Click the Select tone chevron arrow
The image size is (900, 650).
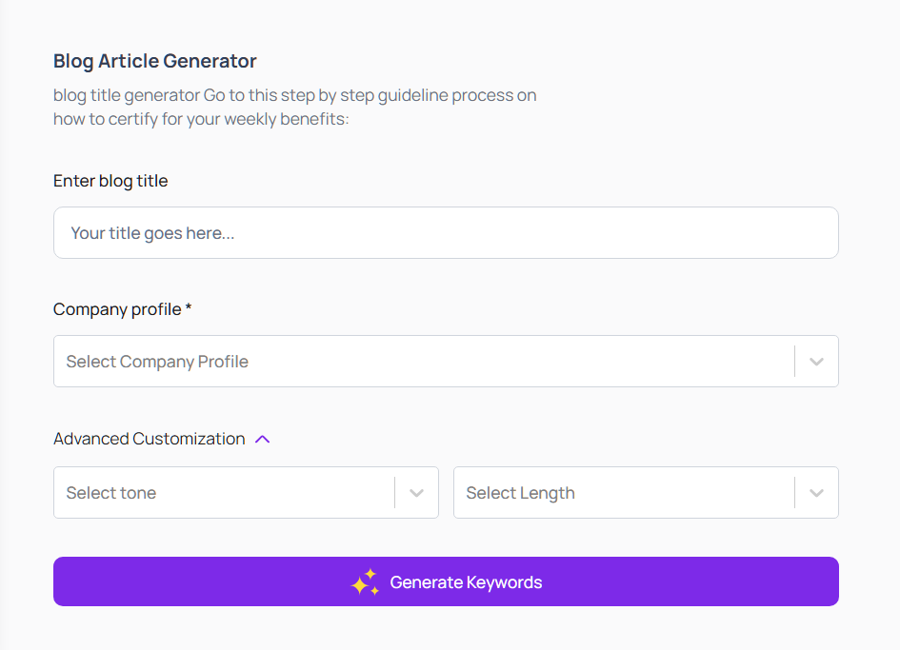click(x=416, y=493)
